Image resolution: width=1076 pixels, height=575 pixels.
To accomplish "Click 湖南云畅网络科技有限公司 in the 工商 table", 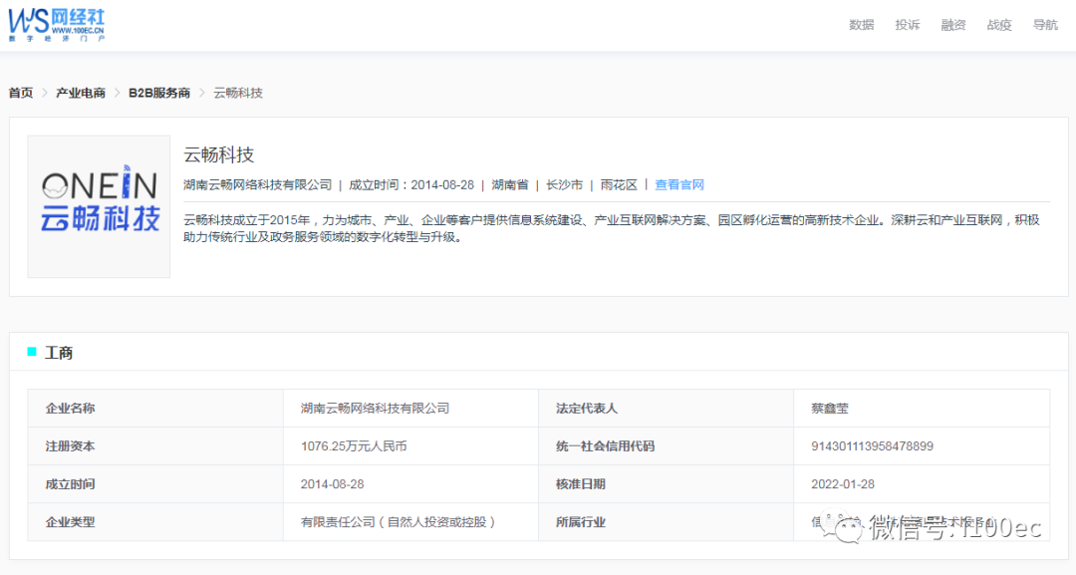I will coord(375,409).
